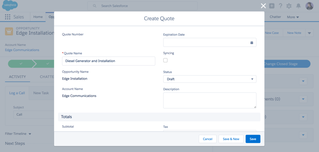Click the Save button
Image resolution: width=319 pixels, height=152 pixels.
(253, 139)
